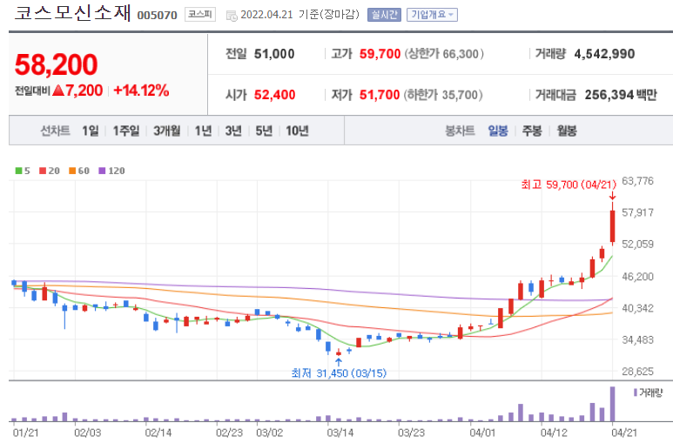Click the 46,200 price axis label

pyautogui.click(x=638, y=277)
